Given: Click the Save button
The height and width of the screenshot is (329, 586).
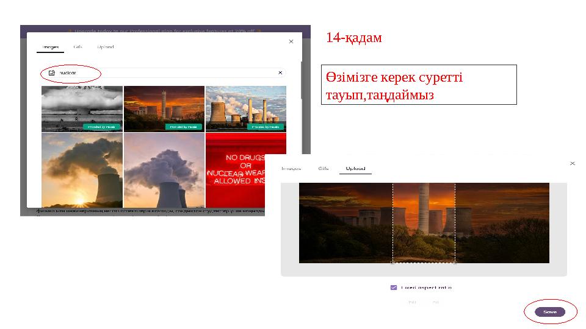Looking at the screenshot, I should point(550,312).
